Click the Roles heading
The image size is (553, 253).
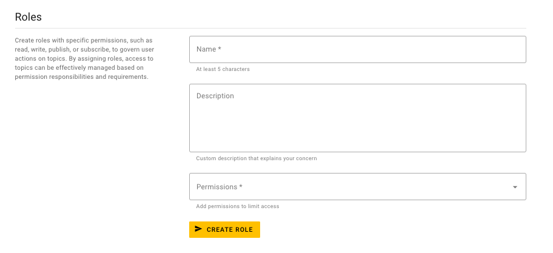tap(28, 17)
